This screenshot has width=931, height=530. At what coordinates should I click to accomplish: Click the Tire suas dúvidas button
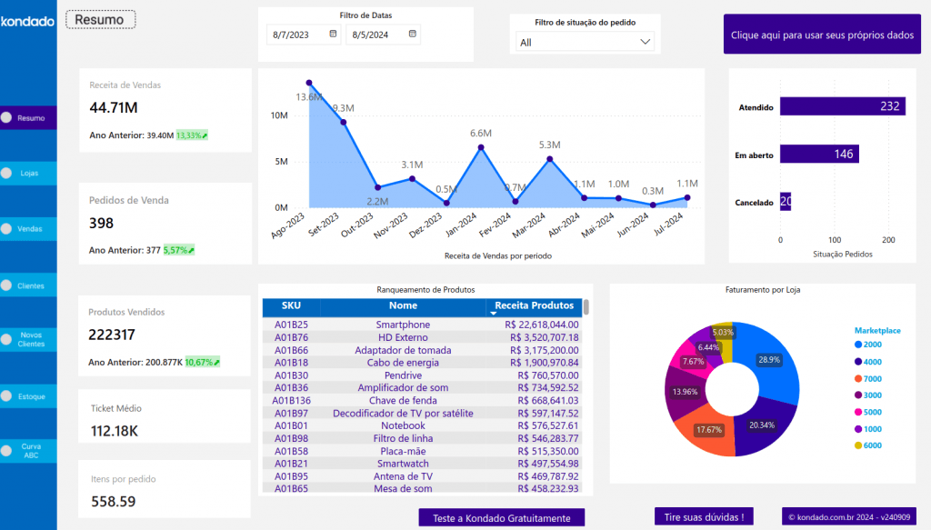(704, 517)
